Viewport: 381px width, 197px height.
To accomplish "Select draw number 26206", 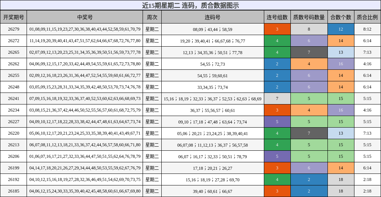I will coord(13,156).
